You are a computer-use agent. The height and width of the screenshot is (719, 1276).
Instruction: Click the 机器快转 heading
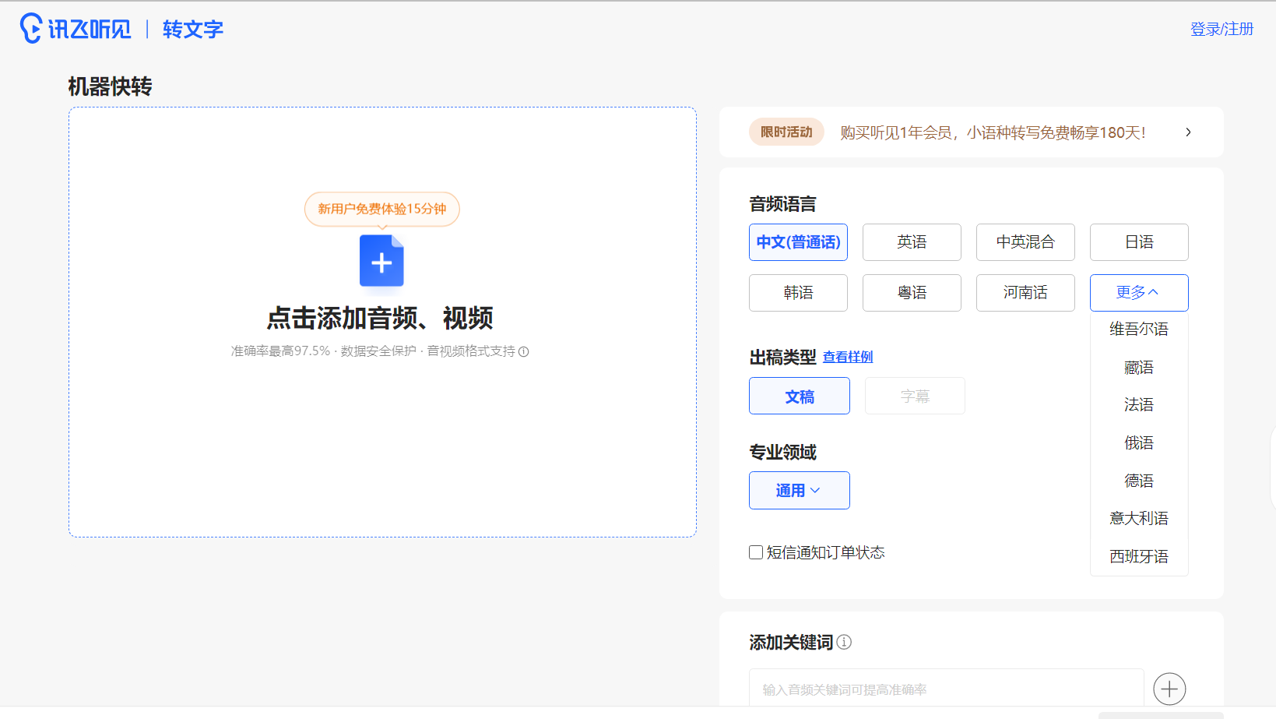110,86
